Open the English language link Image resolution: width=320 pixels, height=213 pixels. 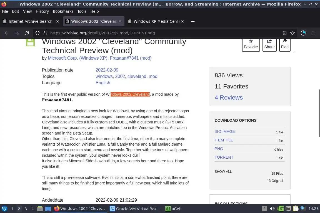coord(103,83)
